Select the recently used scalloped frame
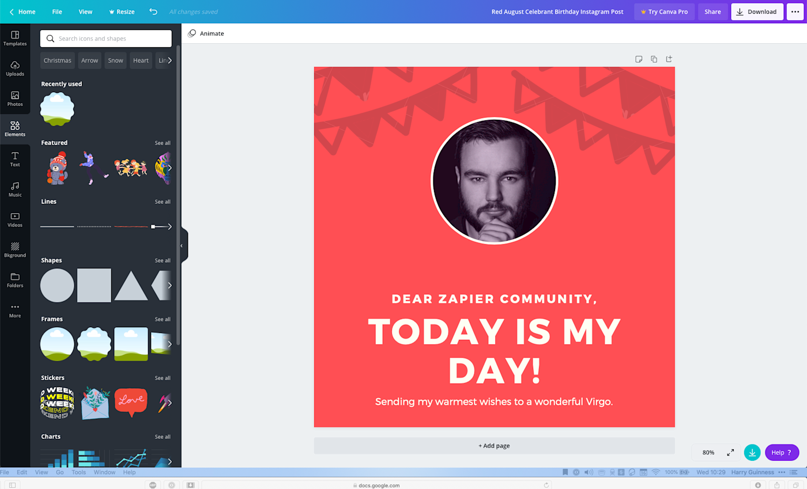 coord(57,109)
